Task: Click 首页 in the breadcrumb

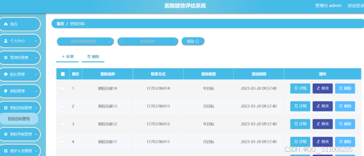Action: 61,24
